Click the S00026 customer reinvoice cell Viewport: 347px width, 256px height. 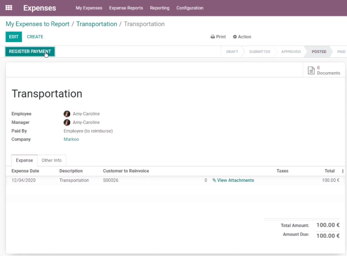point(111,180)
